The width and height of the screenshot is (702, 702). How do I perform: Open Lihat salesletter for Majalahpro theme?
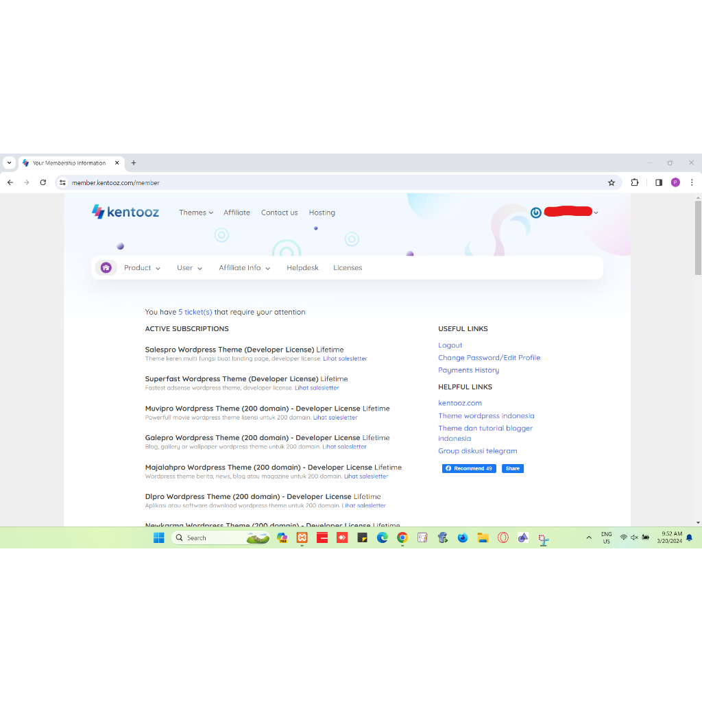366,476
